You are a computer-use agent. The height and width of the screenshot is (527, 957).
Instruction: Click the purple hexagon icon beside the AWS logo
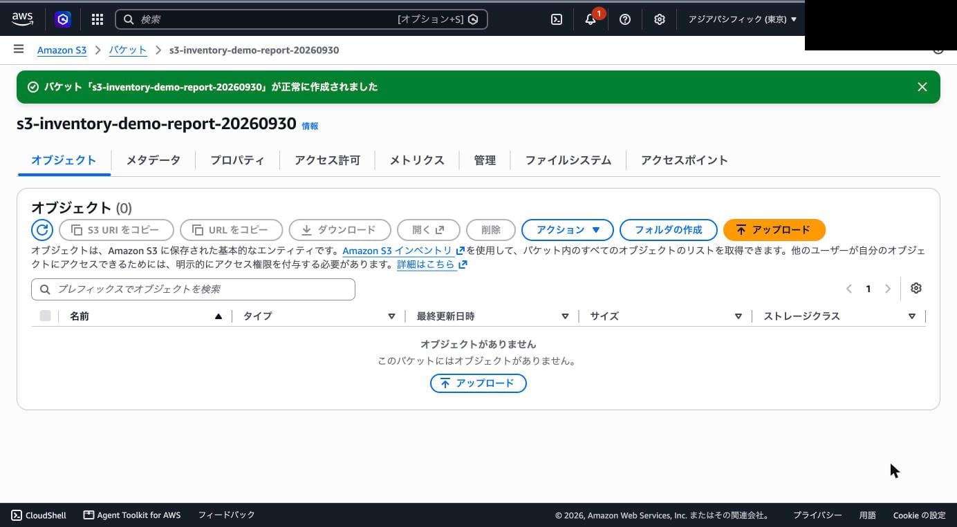[x=63, y=19]
